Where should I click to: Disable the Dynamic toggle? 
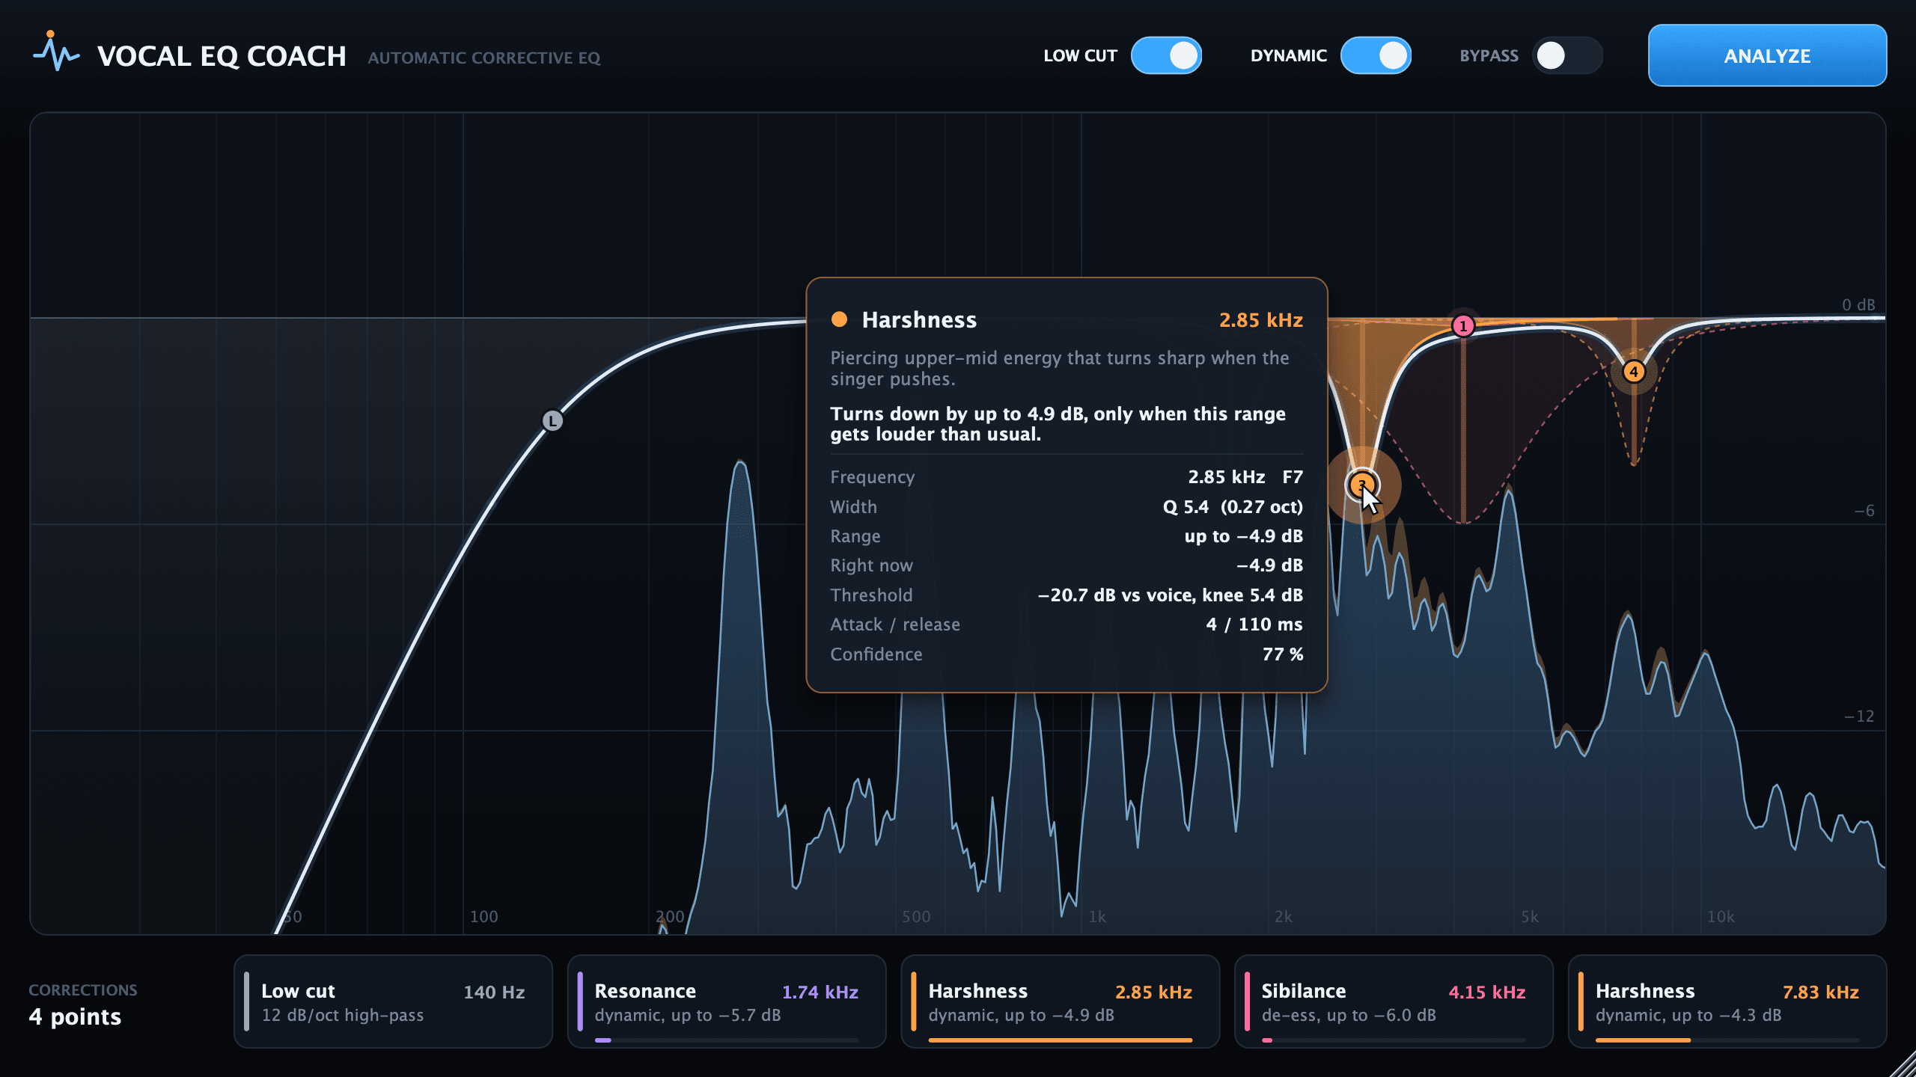point(1376,55)
